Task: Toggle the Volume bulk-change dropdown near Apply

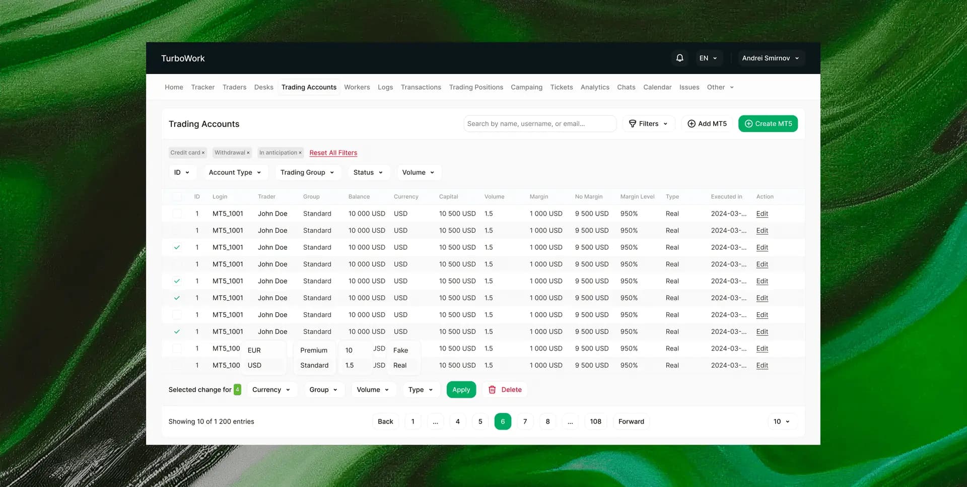Action: 373,390
